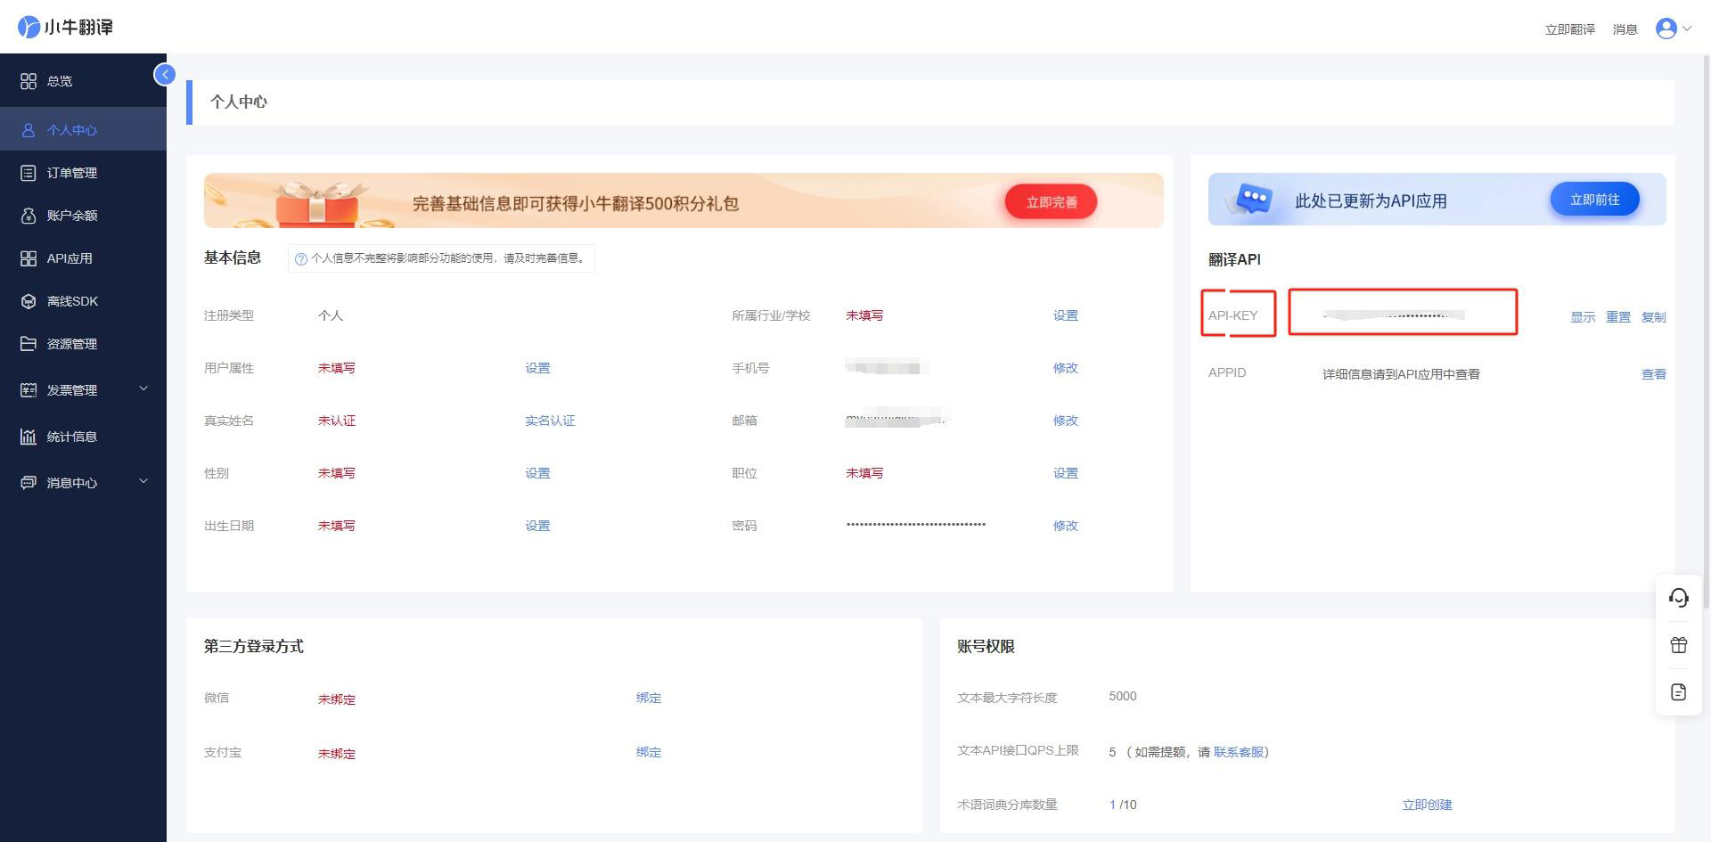Click the 消息中心 message icon
Image resolution: width=1711 pixels, height=842 pixels.
point(29,483)
